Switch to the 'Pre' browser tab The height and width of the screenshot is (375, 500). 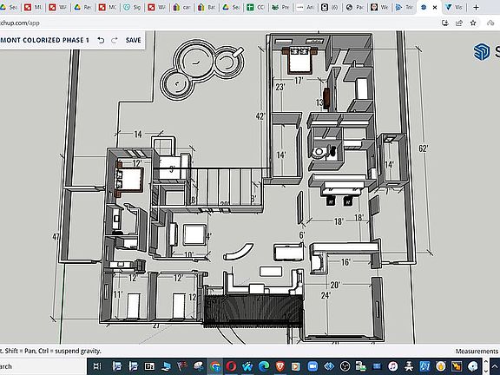(x=280, y=7)
